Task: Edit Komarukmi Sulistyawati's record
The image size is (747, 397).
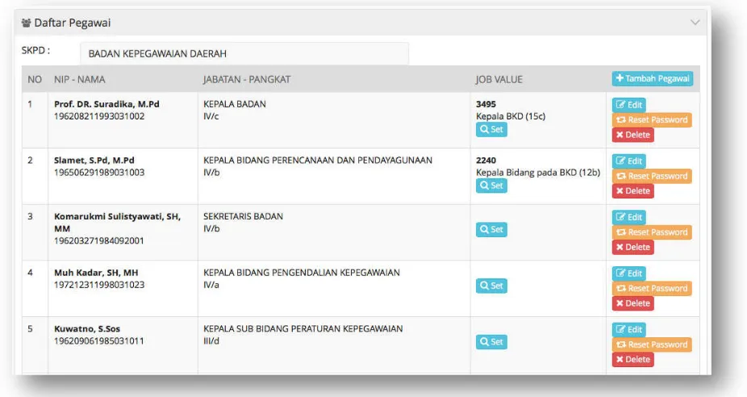Action: [629, 217]
